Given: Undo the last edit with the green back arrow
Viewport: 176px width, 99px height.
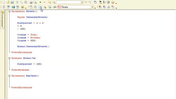Looking at the screenshot, I should click(40, 2).
